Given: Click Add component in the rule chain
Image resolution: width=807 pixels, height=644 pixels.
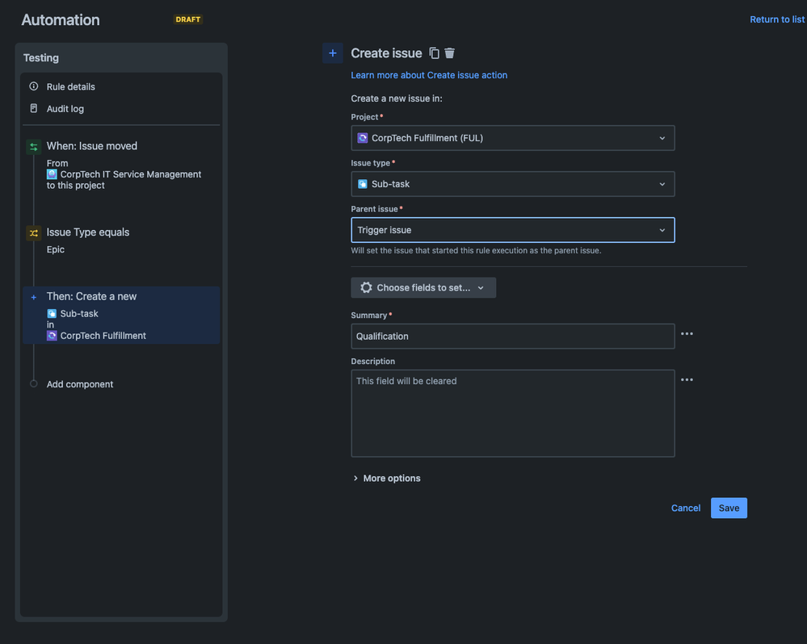Looking at the screenshot, I should [x=80, y=384].
